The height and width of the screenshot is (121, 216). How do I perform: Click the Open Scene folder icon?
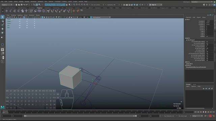click(19, 5)
